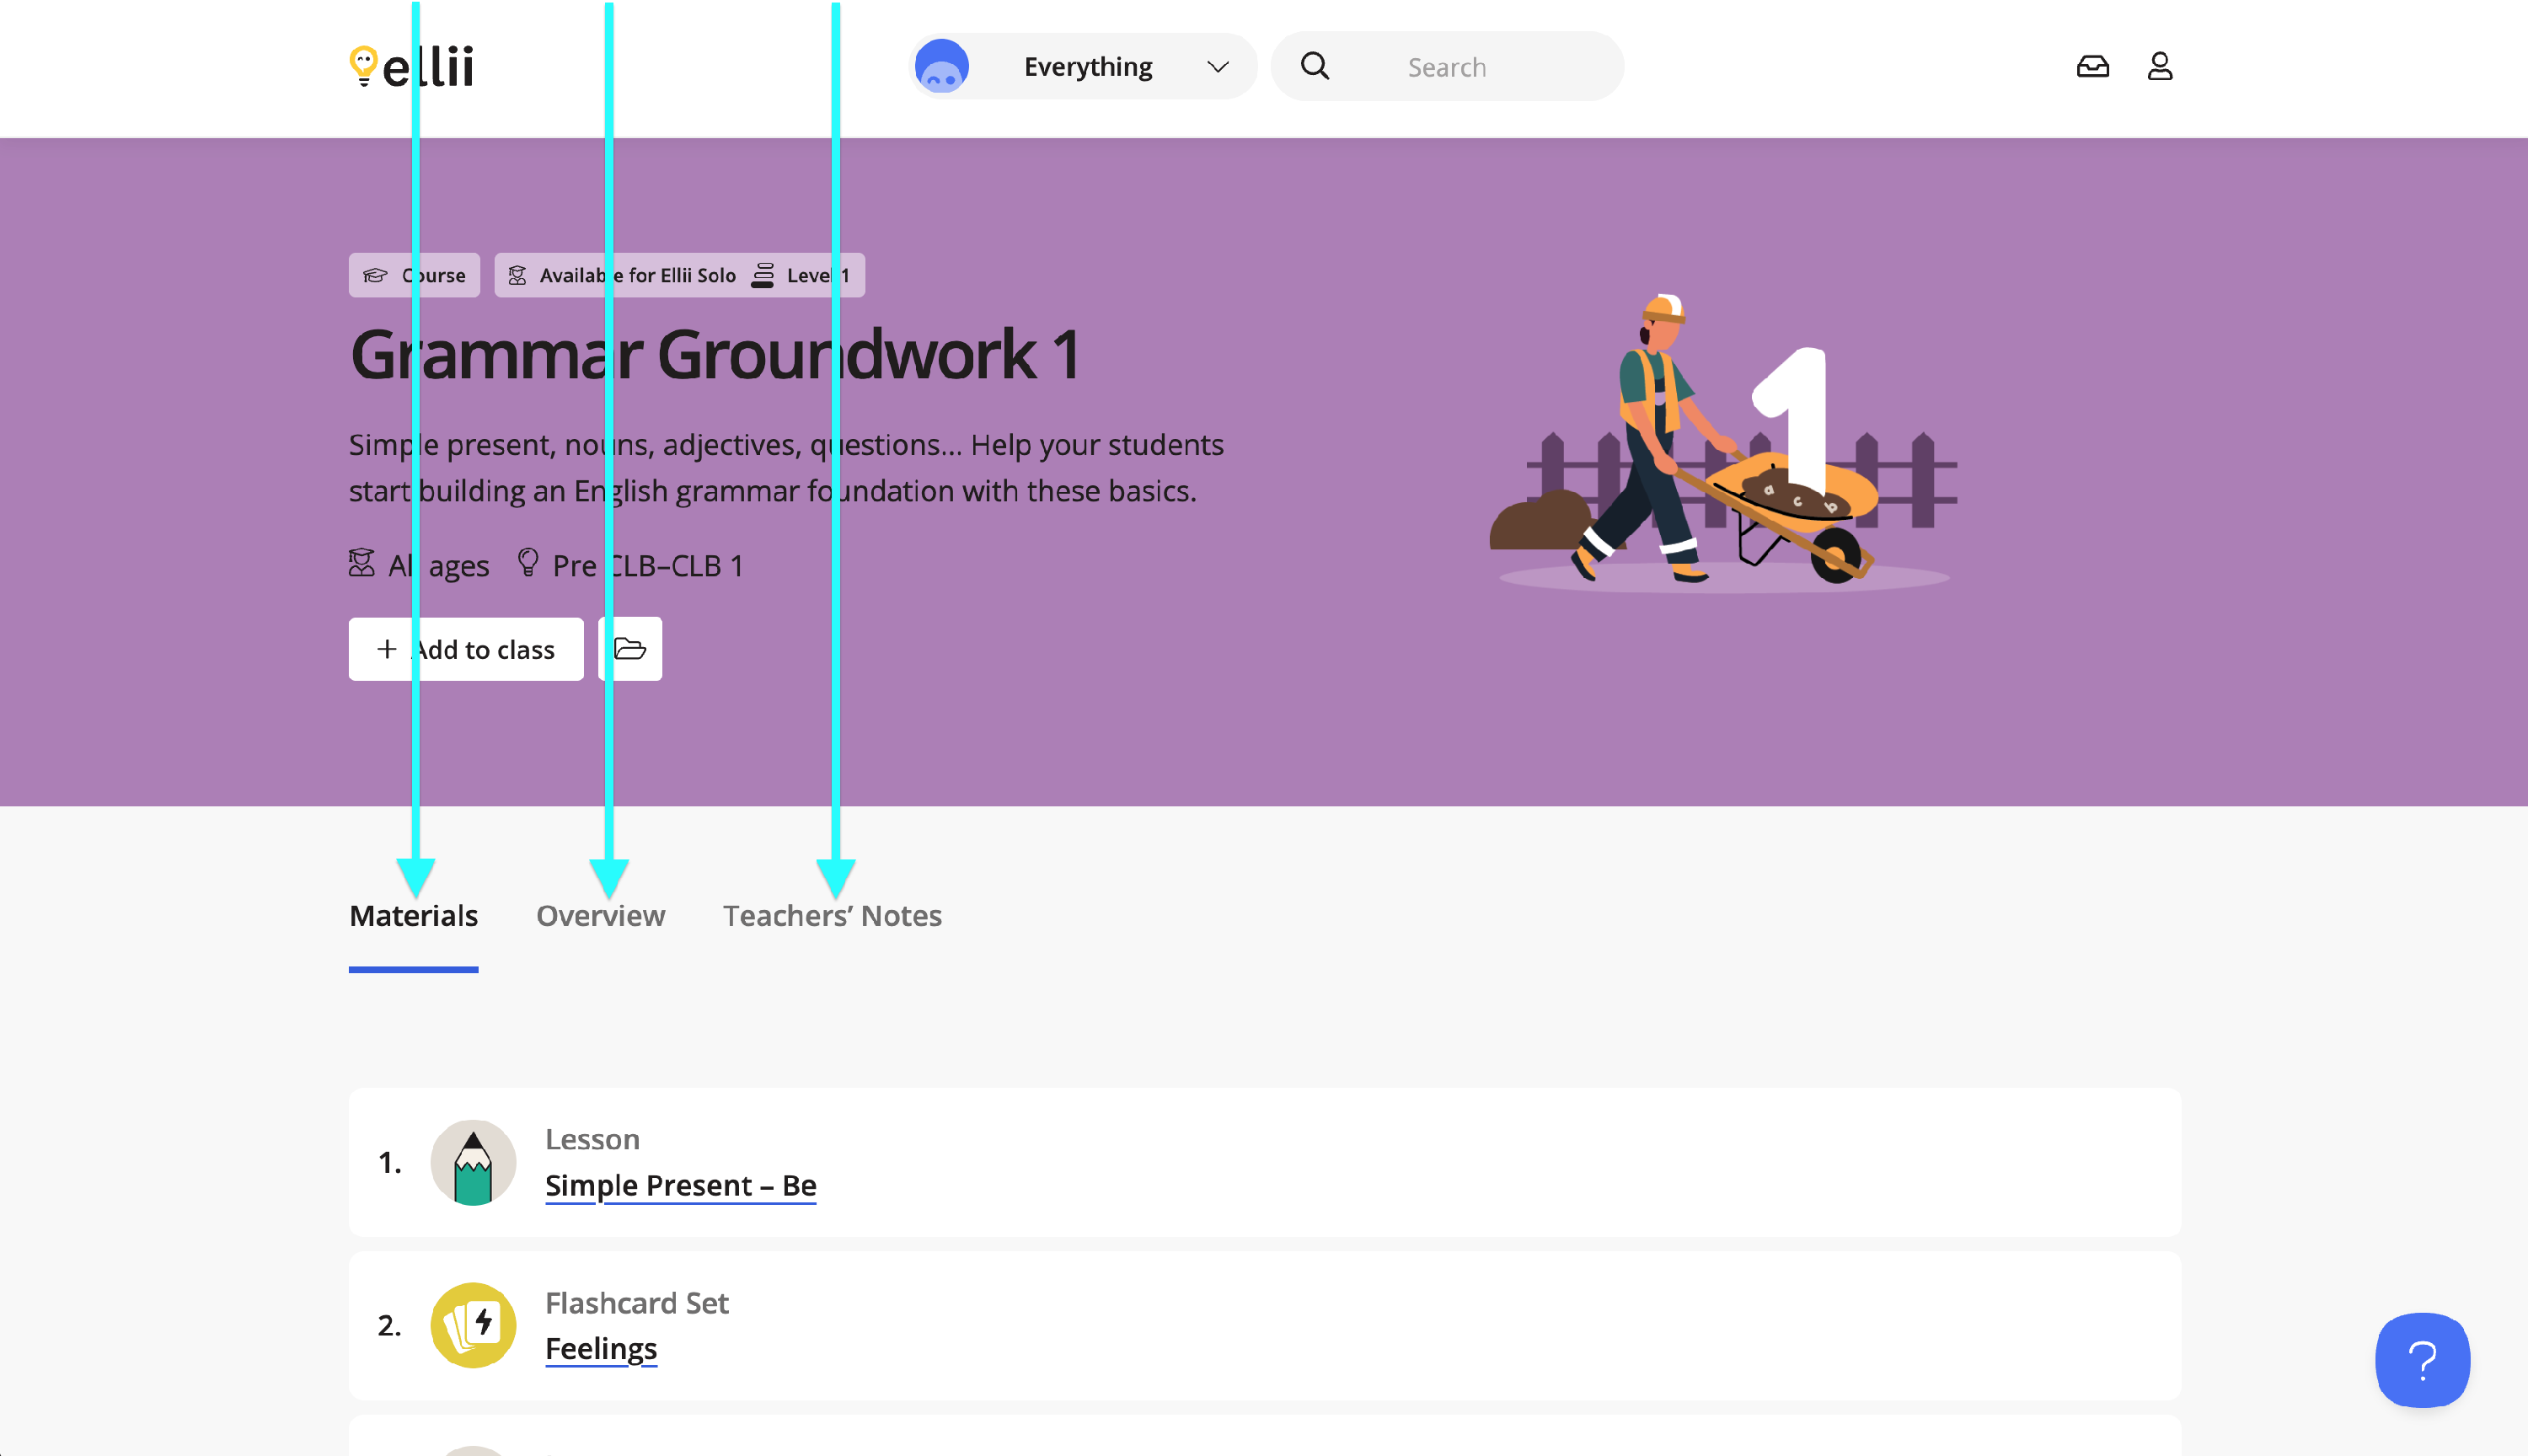Click the pencil Lesson icon
This screenshot has height=1456, width=2528.
pyautogui.click(x=473, y=1162)
